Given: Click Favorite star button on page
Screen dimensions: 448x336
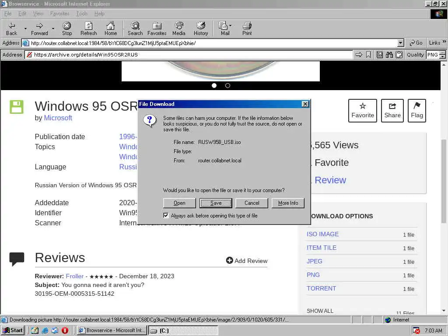Looking at the screenshot, I should point(363,111).
